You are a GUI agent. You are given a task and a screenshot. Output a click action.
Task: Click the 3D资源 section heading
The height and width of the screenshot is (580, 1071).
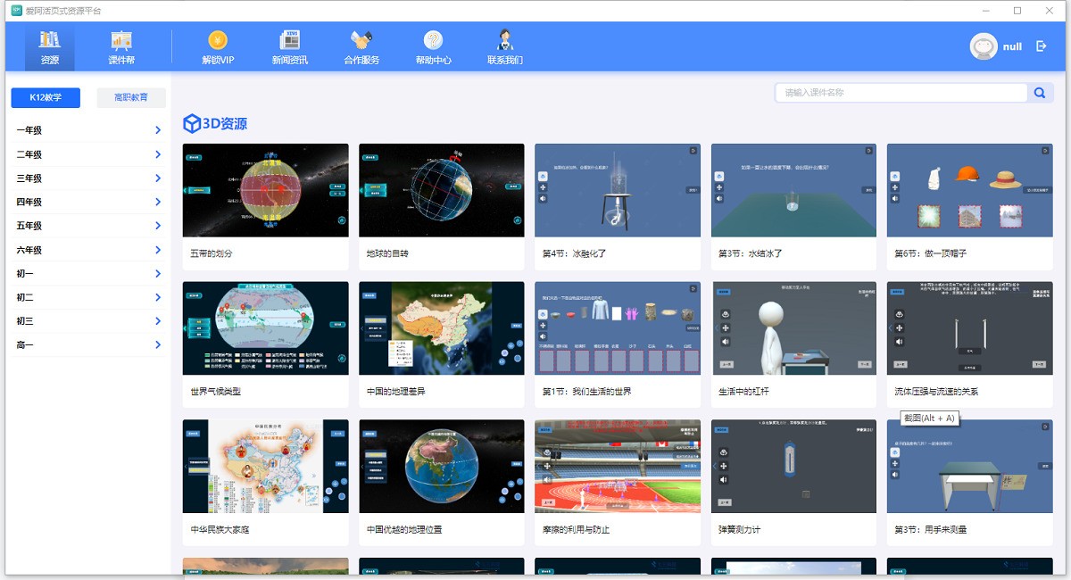tap(226, 123)
